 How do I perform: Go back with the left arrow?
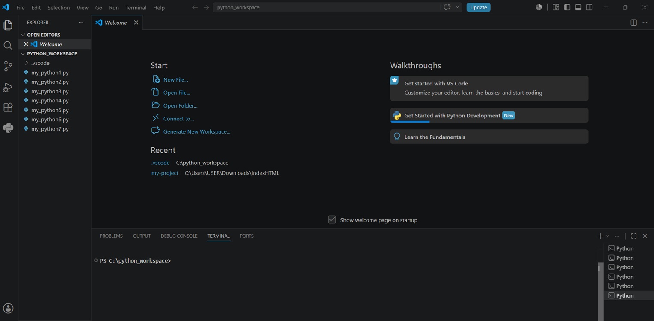195,7
